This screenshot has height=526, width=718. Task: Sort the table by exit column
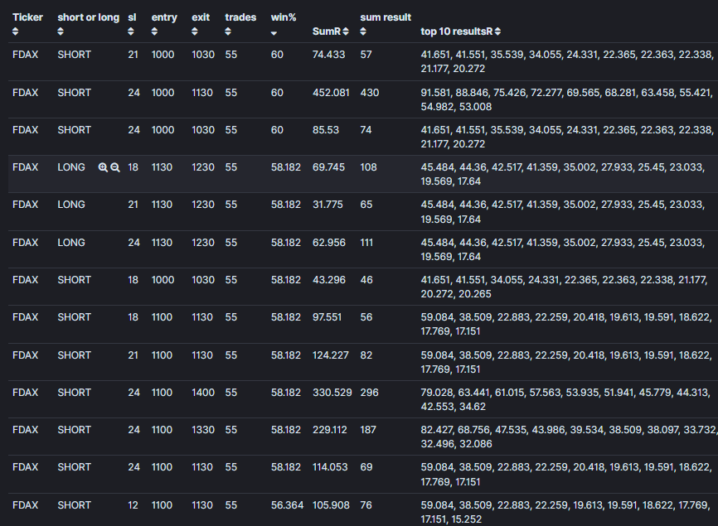coord(195,31)
